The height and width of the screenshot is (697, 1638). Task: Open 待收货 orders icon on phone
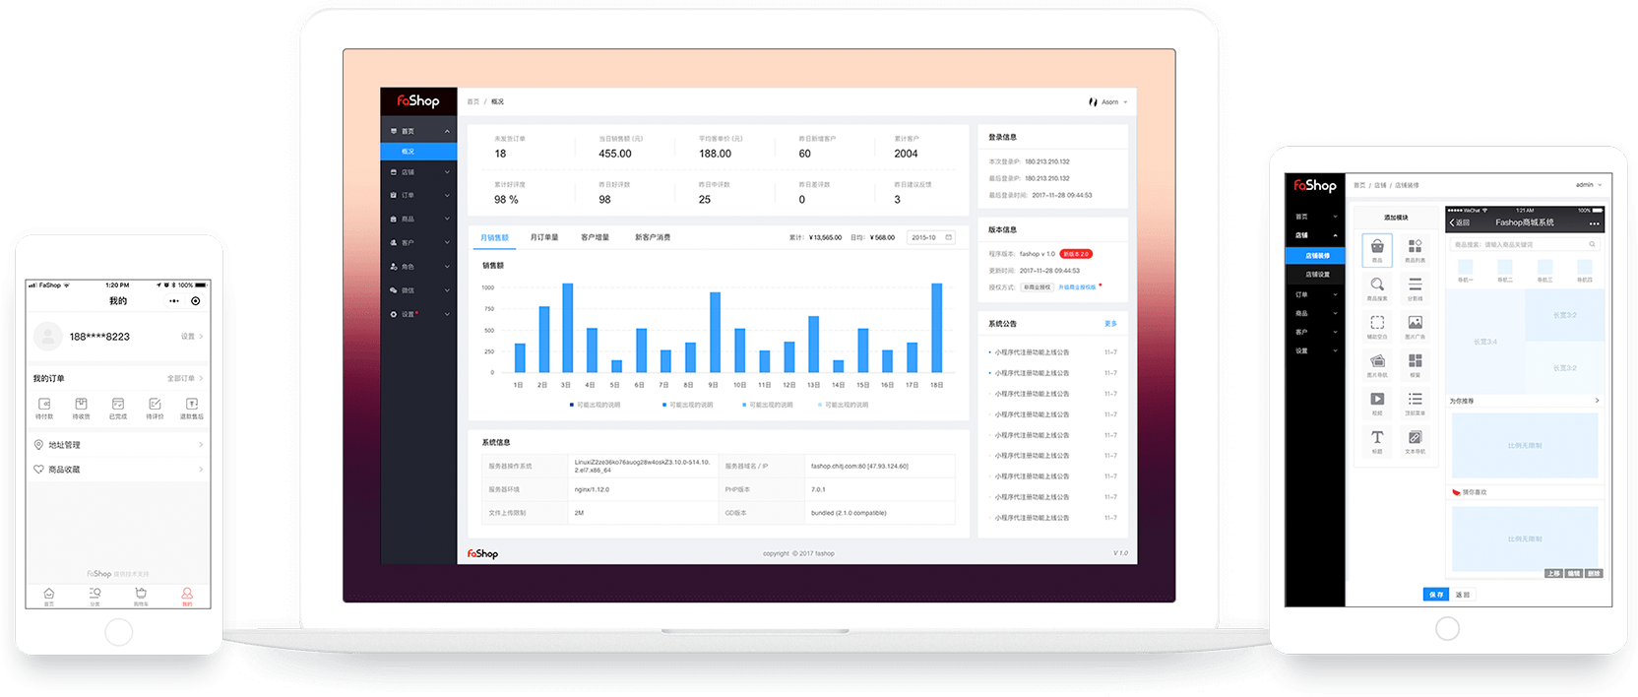click(81, 405)
